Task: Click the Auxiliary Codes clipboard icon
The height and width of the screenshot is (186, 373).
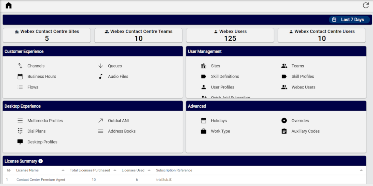Action: point(284,131)
